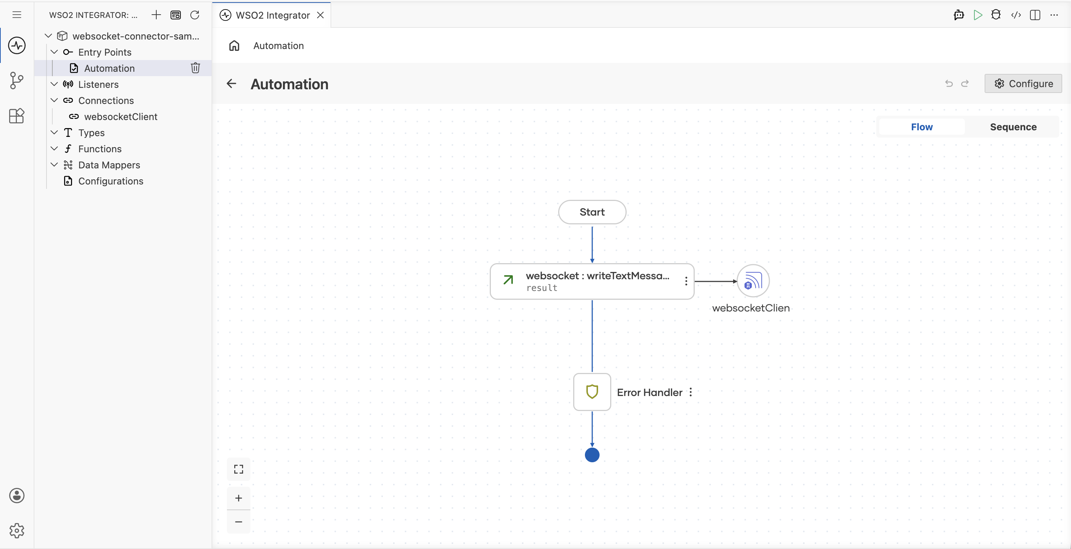
Task: Open writeTextMessage node options menu
Action: pyautogui.click(x=686, y=281)
